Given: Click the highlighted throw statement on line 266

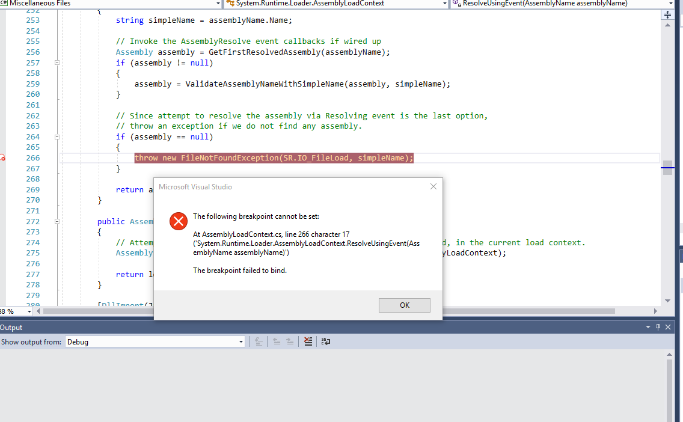Looking at the screenshot, I should 274,157.
